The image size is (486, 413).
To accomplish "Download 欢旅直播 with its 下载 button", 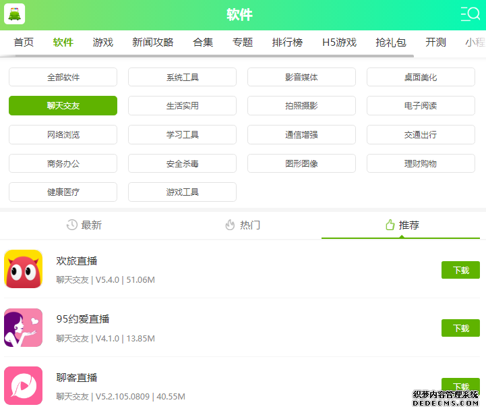I will [x=460, y=270].
